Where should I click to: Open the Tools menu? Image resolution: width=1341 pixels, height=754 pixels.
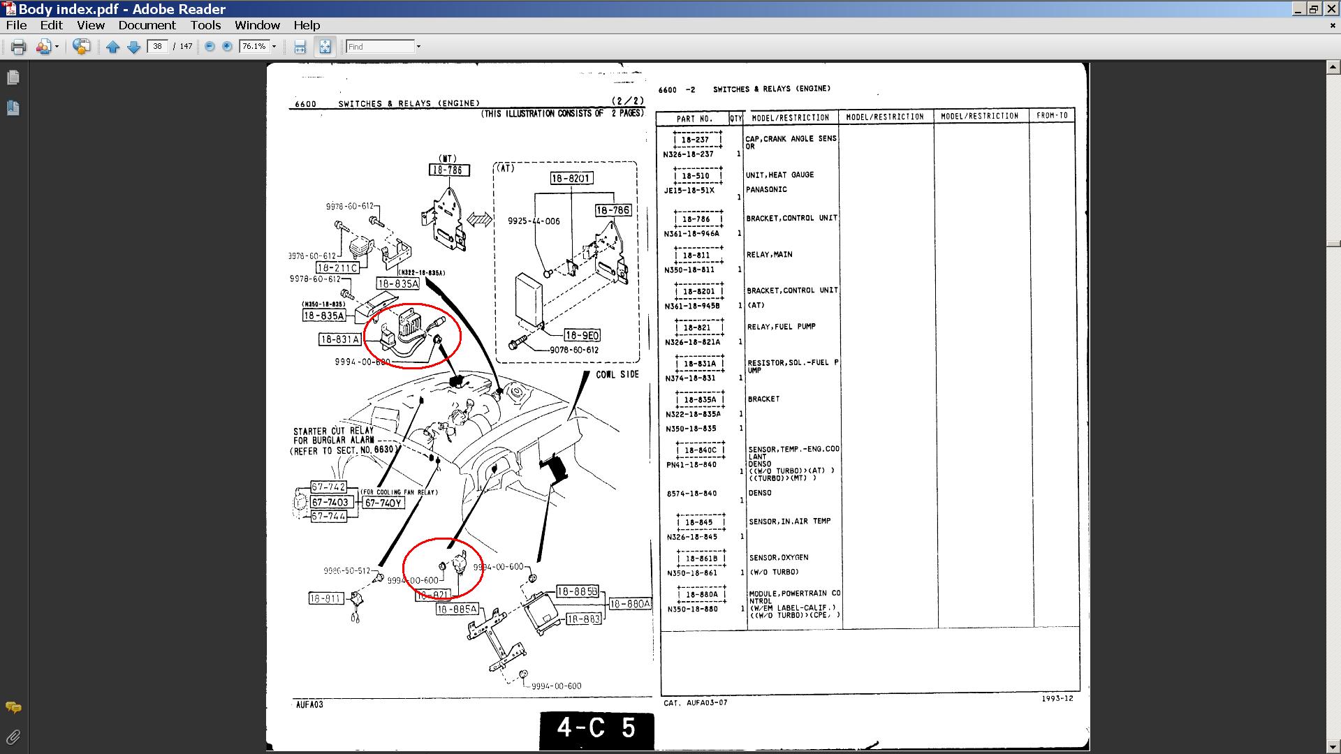coord(205,25)
